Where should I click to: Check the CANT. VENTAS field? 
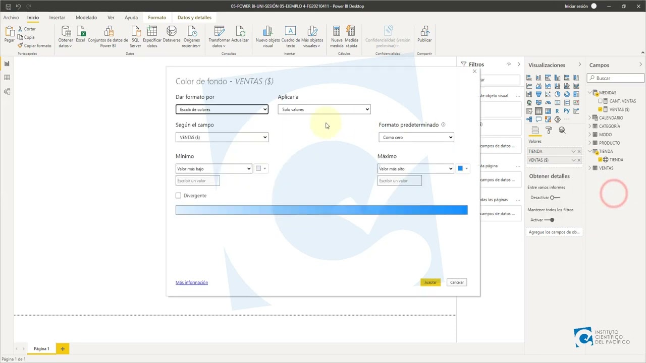600,101
